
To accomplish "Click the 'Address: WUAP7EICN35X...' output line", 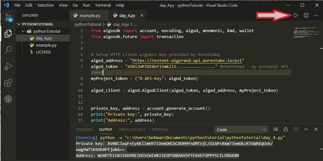I will tap(157, 155).
